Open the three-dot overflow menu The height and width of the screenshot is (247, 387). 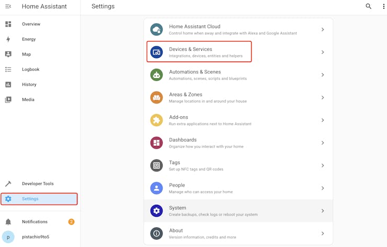coord(383,6)
